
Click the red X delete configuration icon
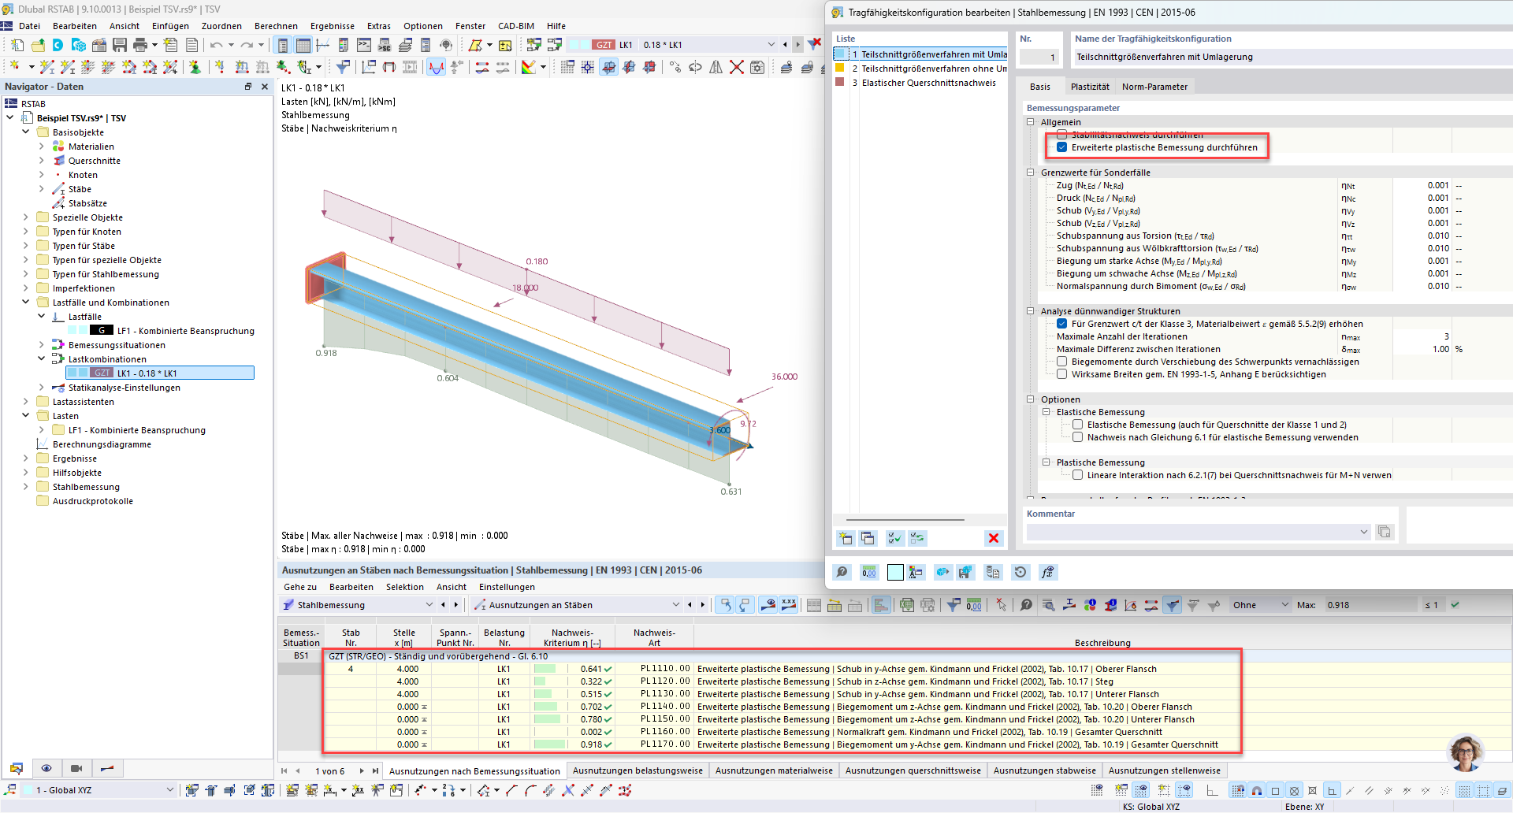[993, 538]
